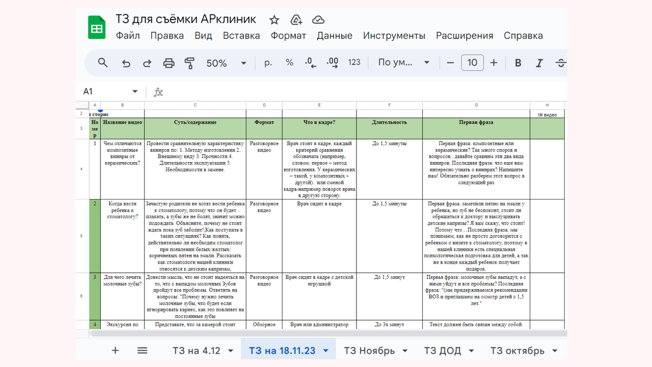Undo the last action

(x=126, y=62)
